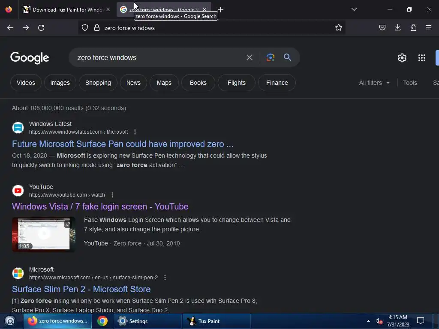Open a new browser tab
This screenshot has height=329, width=439.
click(x=221, y=10)
